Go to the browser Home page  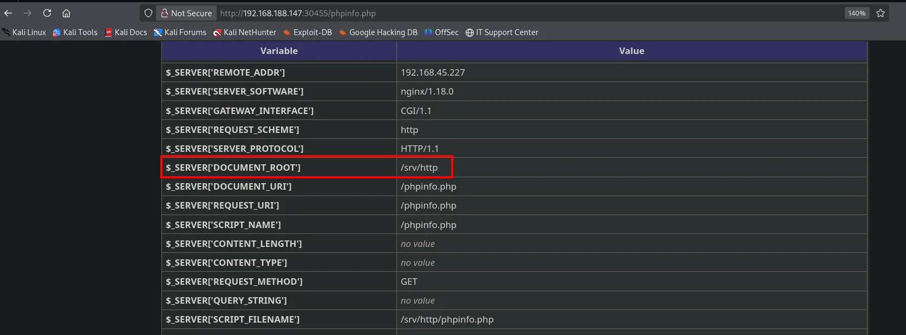click(x=66, y=13)
